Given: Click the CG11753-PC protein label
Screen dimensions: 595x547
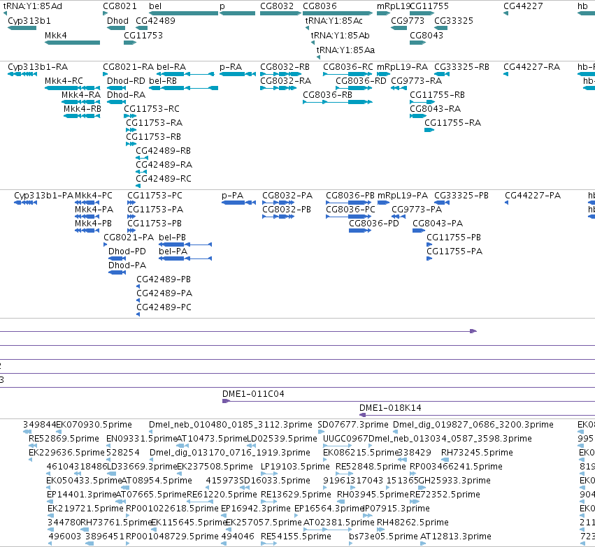Looking at the screenshot, I should (x=155, y=196).
